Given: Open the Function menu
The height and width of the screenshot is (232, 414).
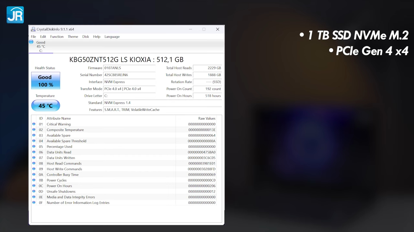Looking at the screenshot, I should pyautogui.click(x=57, y=37).
